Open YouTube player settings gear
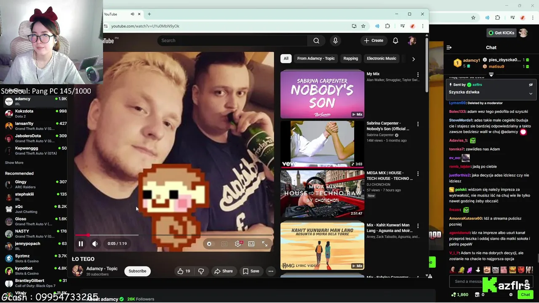The width and height of the screenshot is (539, 303). coord(238,244)
